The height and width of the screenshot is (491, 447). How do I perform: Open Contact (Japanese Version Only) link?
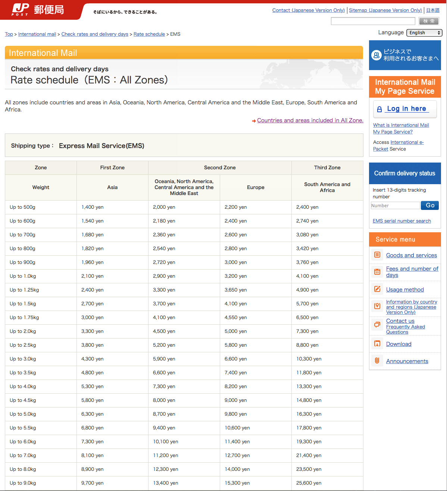click(309, 10)
